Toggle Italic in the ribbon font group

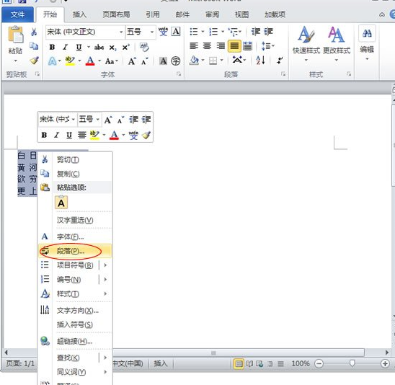[66, 47]
